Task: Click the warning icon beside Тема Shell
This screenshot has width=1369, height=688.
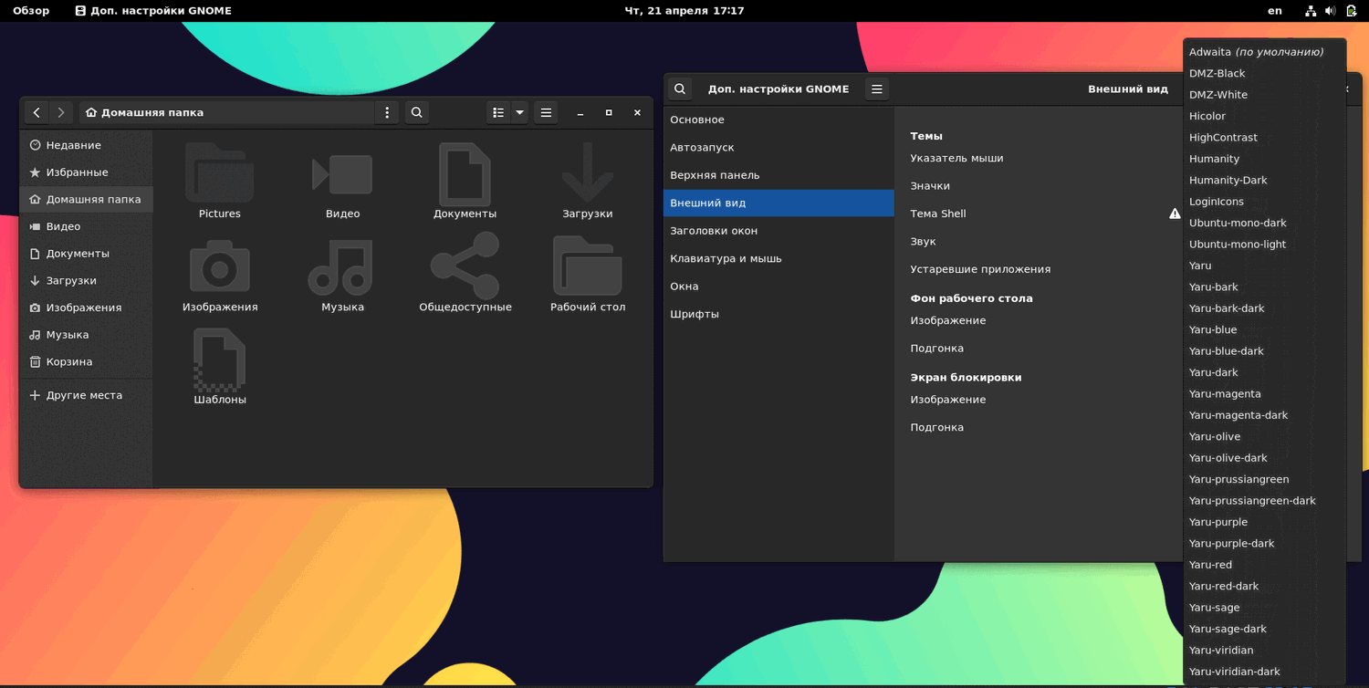Action: 1175,214
